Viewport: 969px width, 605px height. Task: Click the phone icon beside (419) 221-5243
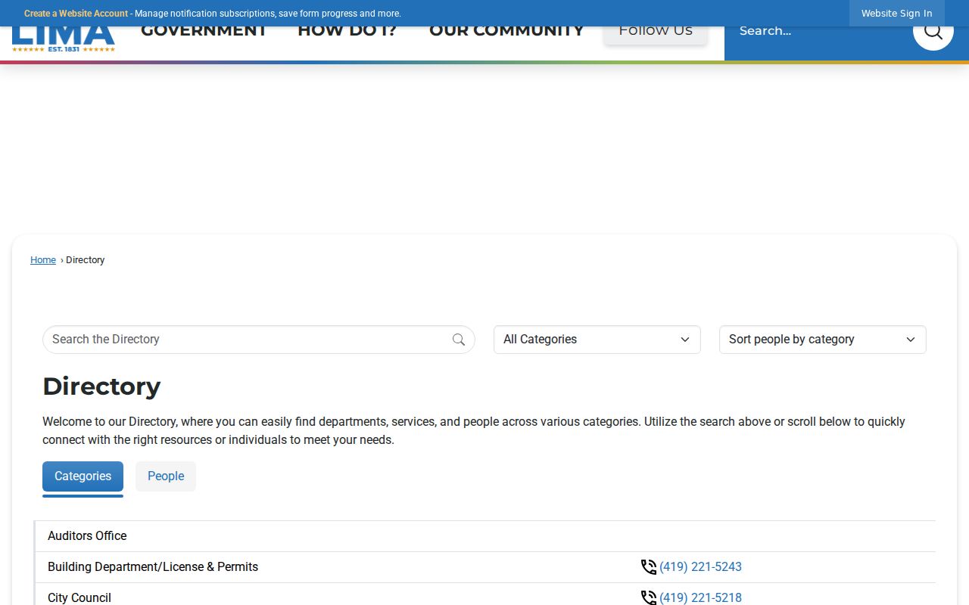[x=649, y=567]
